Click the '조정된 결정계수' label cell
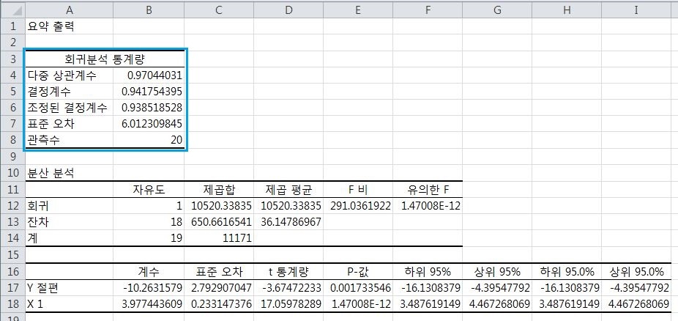 pyautogui.click(x=69, y=107)
